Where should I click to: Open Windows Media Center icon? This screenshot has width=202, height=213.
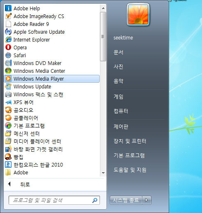(x=8, y=71)
